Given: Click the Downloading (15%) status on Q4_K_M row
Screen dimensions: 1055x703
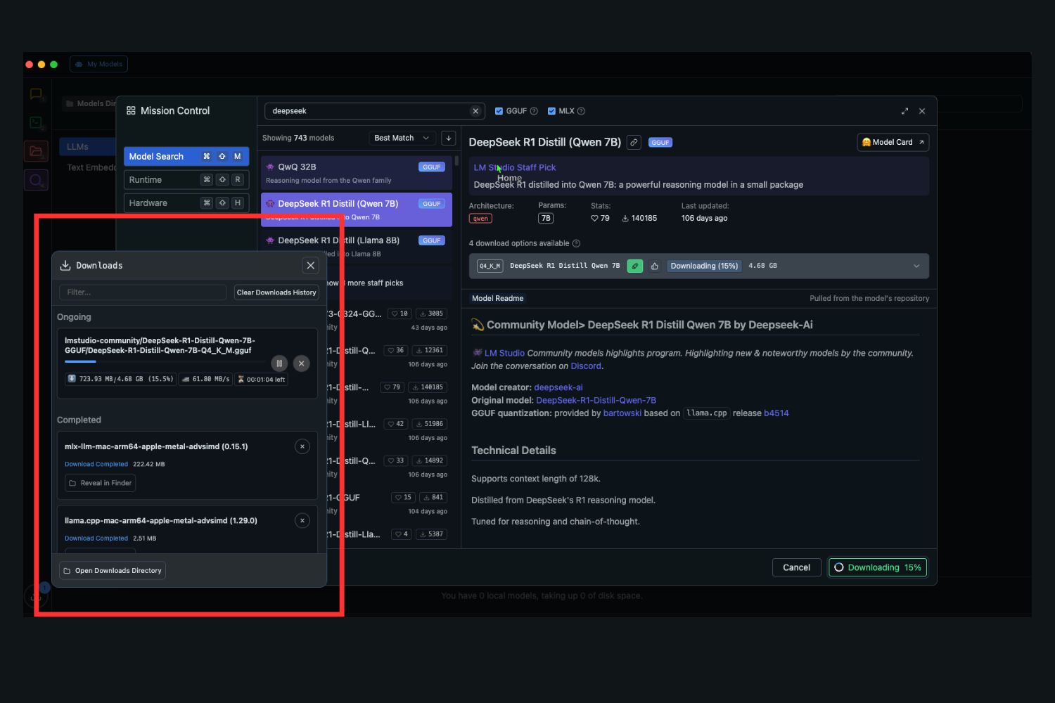Looking at the screenshot, I should (704, 266).
